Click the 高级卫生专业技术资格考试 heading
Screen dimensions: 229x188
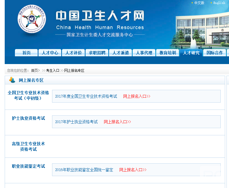(x=28, y=146)
